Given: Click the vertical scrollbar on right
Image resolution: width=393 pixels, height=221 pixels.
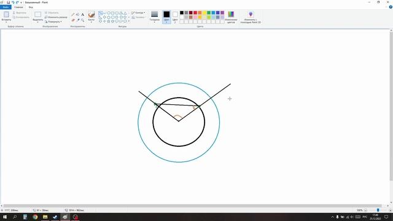Looking at the screenshot, I should coord(391,106).
